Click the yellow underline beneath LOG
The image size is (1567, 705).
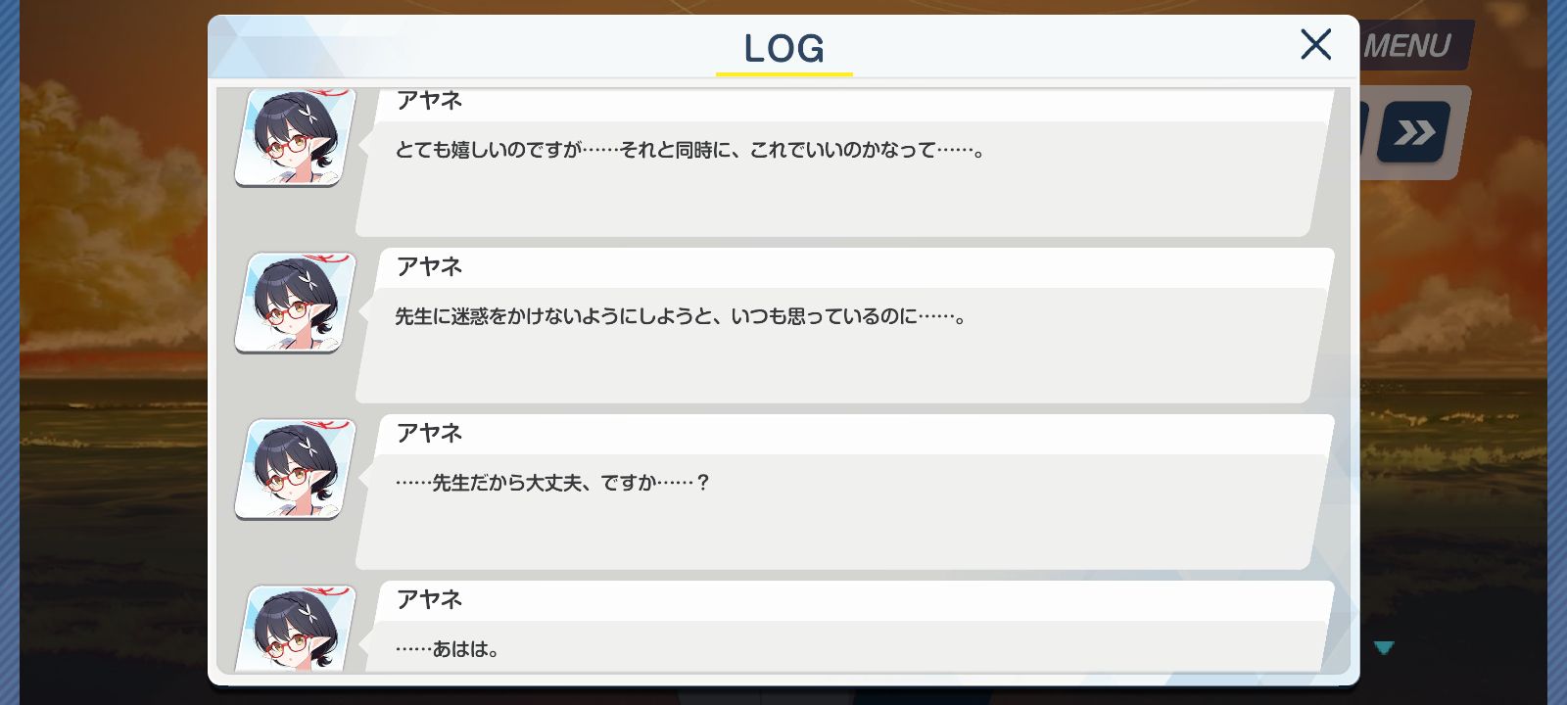coord(784,73)
